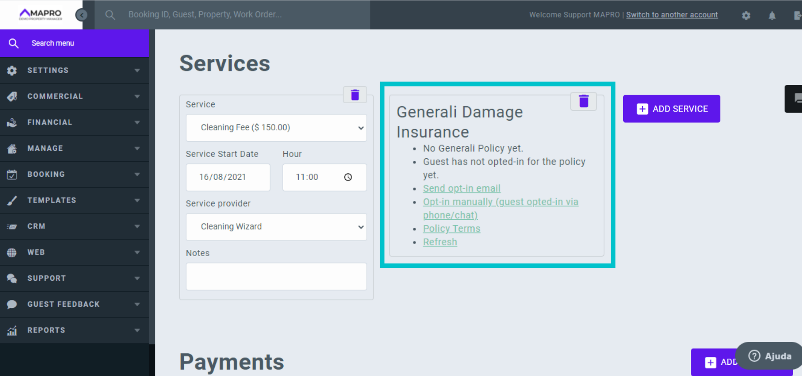Open the Cleaning Wizard provider dropdown

pyautogui.click(x=276, y=227)
